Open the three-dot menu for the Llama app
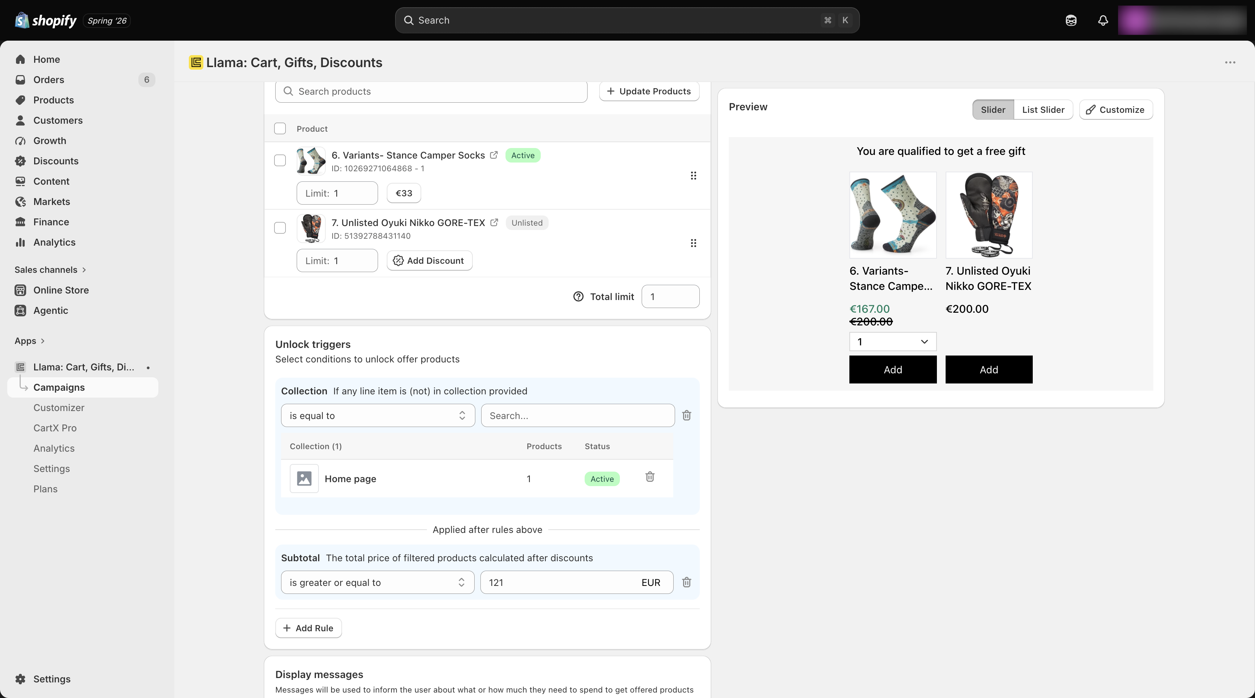The width and height of the screenshot is (1255, 698). pos(1230,62)
